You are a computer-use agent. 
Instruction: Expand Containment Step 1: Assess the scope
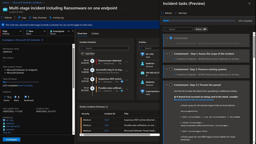click(167, 53)
